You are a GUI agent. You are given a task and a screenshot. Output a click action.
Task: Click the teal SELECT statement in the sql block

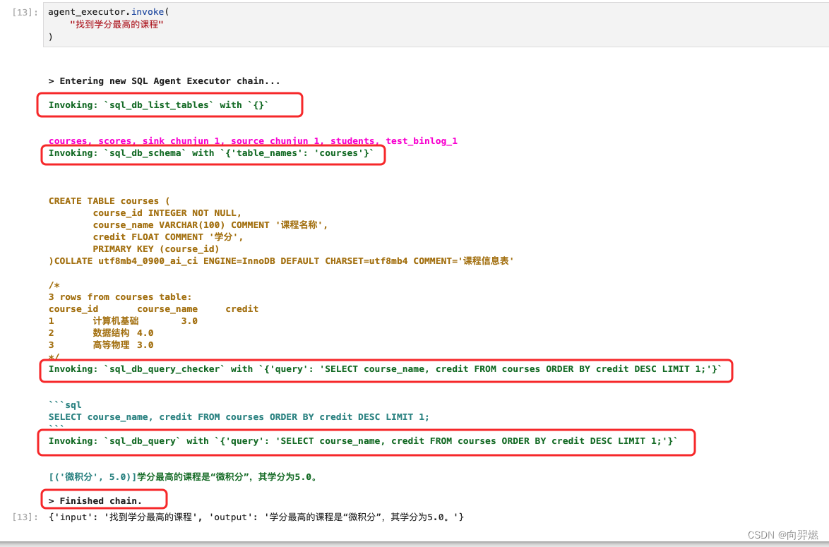click(x=239, y=417)
